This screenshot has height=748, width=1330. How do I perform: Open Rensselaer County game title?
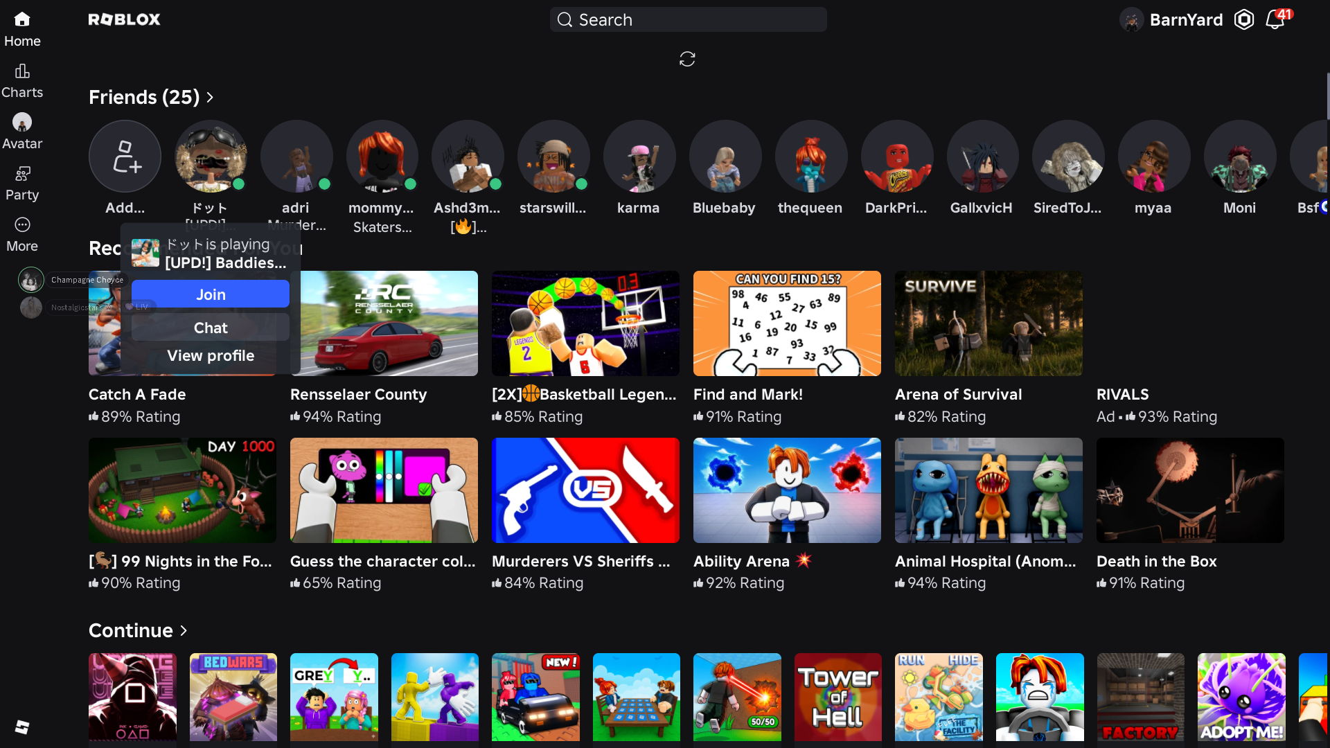click(358, 394)
